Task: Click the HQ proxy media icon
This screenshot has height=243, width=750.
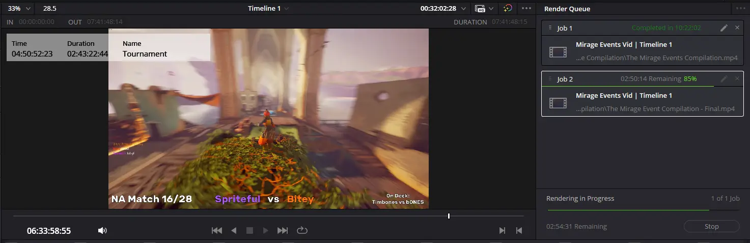Action: pos(480,8)
